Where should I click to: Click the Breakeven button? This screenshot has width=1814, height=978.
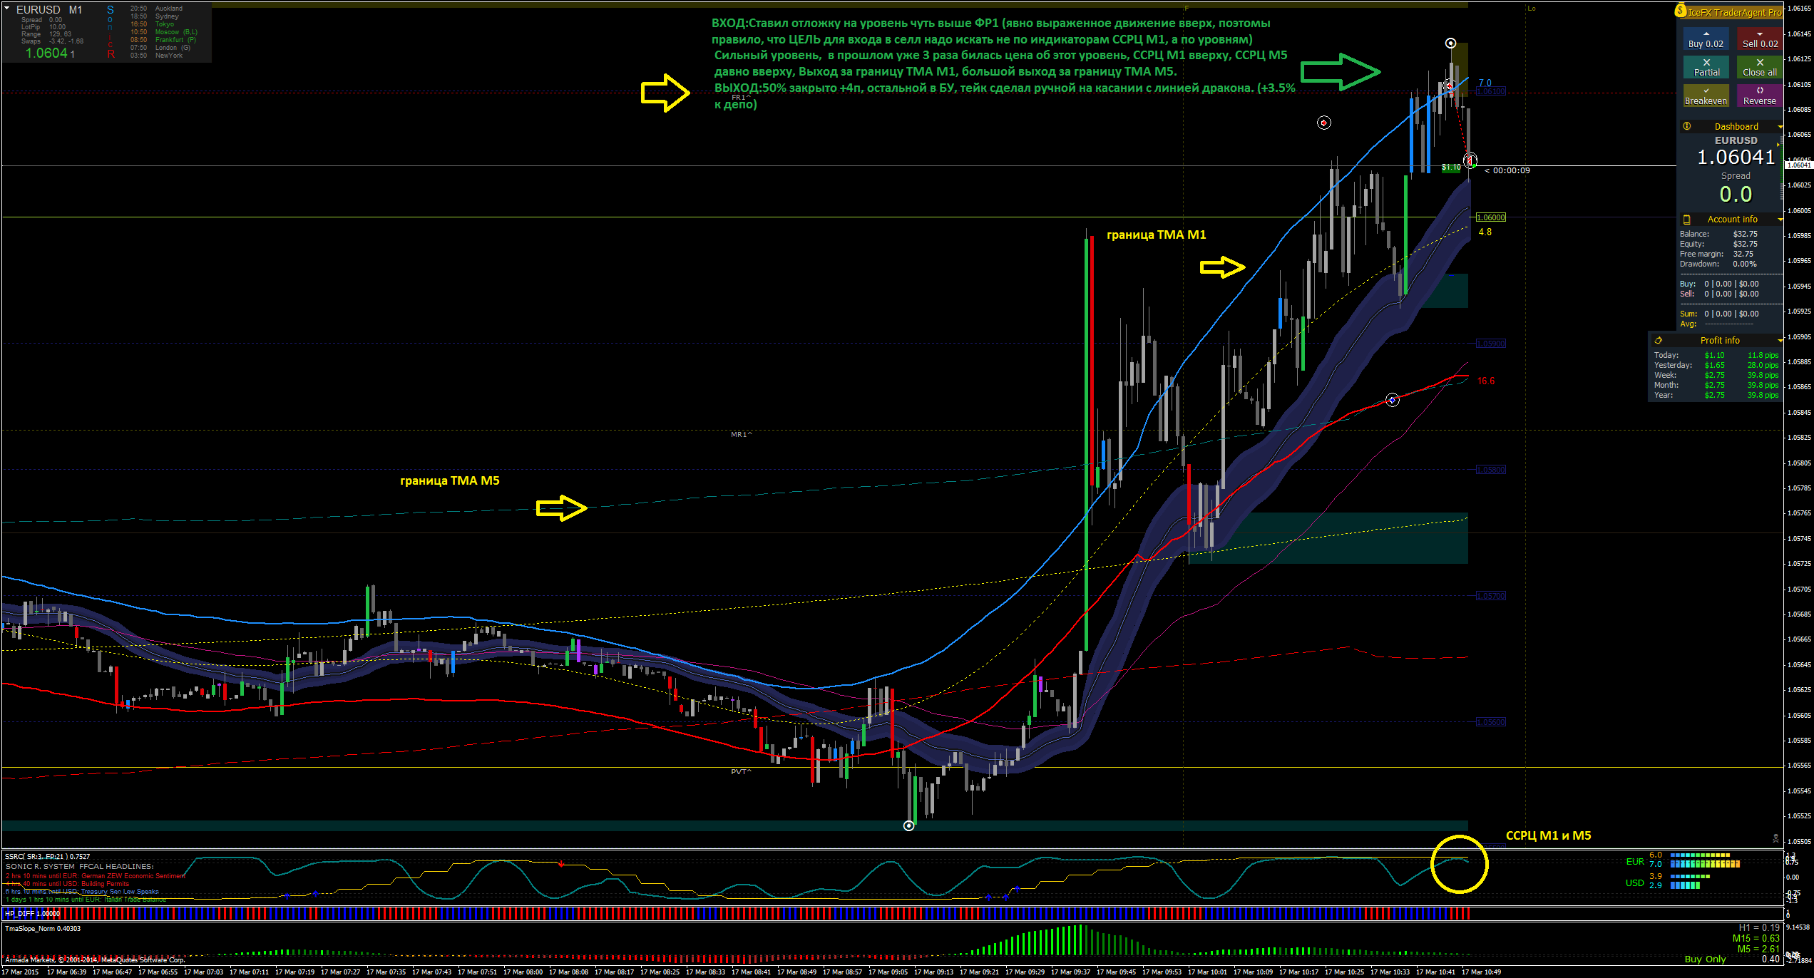coord(1706,96)
